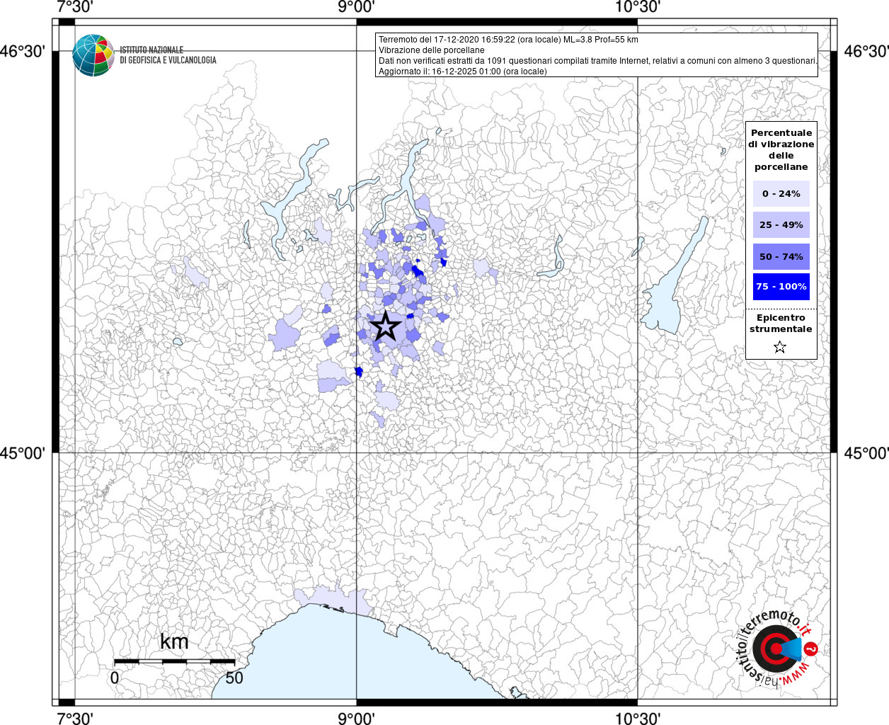Click the Terremoto del 17-12-2020 title line
Image resolution: width=889 pixels, height=725 pixels.
pos(508,40)
